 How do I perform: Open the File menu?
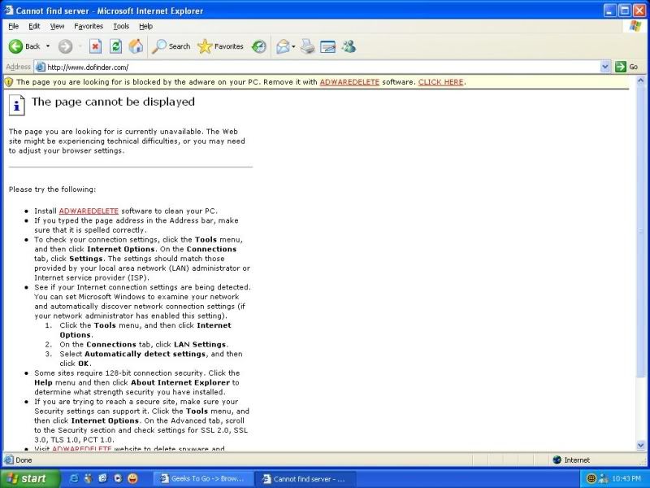(x=13, y=26)
